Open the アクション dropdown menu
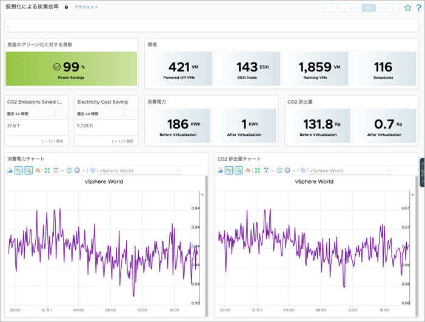425x322 pixels. pyautogui.click(x=85, y=7)
